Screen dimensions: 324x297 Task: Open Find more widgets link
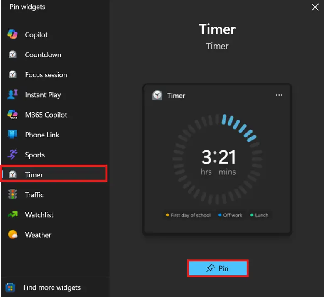coord(52,287)
